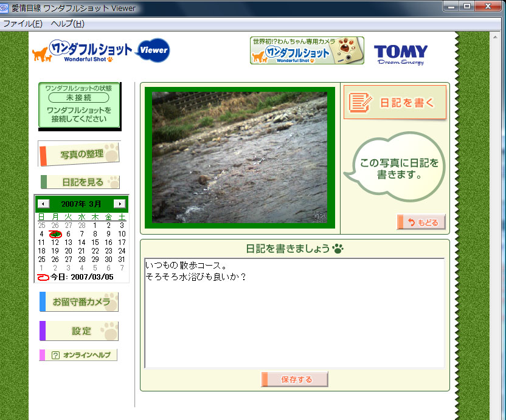
Task: Advance calendar to next month
Action: pyautogui.click(x=119, y=204)
